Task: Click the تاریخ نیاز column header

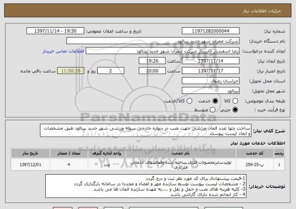Action: (30, 153)
